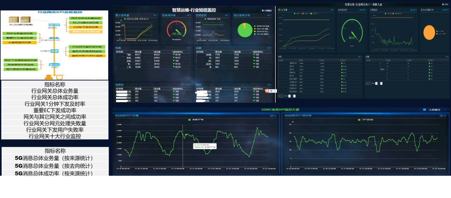Open chart-view icon of 其它 table panel
The width and height of the screenshot is (451, 198).
coord(268,85)
